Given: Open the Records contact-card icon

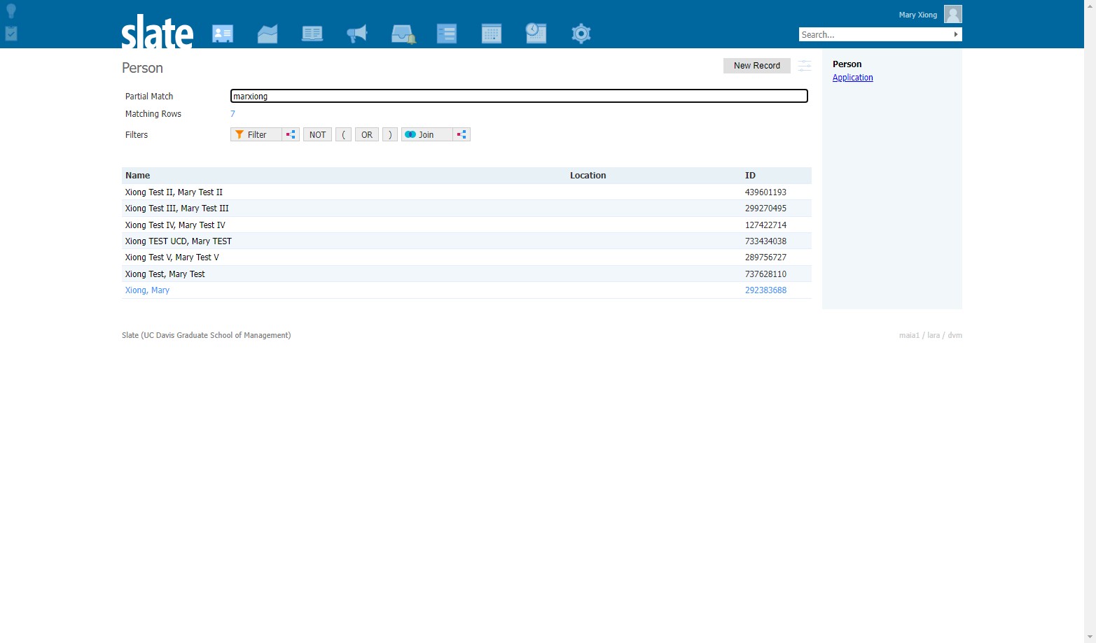Looking at the screenshot, I should [223, 34].
